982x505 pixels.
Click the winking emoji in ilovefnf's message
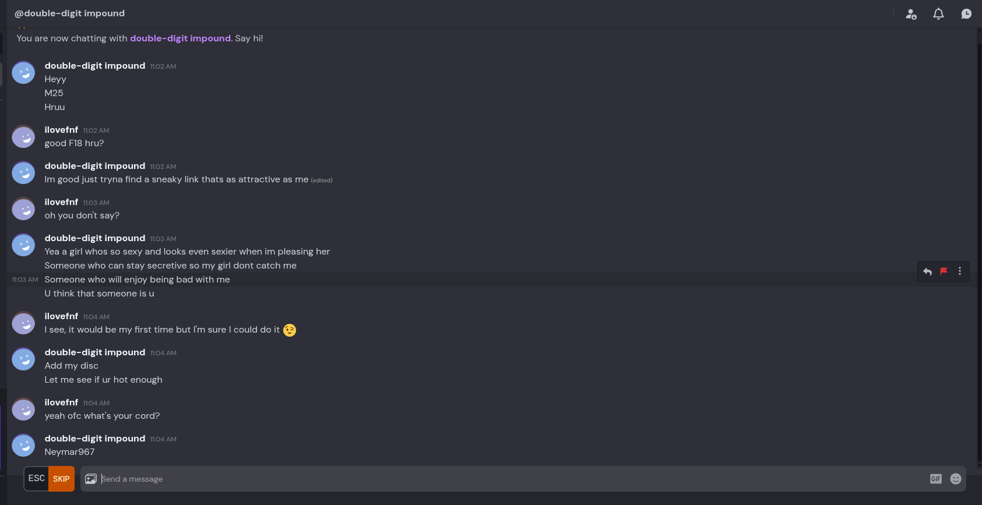pos(290,330)
